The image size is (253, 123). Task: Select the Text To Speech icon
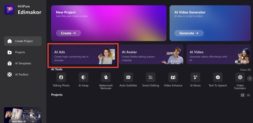coord(218,77)
